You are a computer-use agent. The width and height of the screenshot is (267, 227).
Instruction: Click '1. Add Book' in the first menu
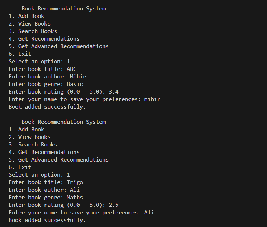click(x=27, y=16)
